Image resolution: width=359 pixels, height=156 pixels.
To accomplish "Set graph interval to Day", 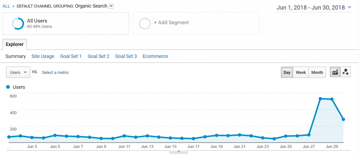I will click(x=287, y=72).
